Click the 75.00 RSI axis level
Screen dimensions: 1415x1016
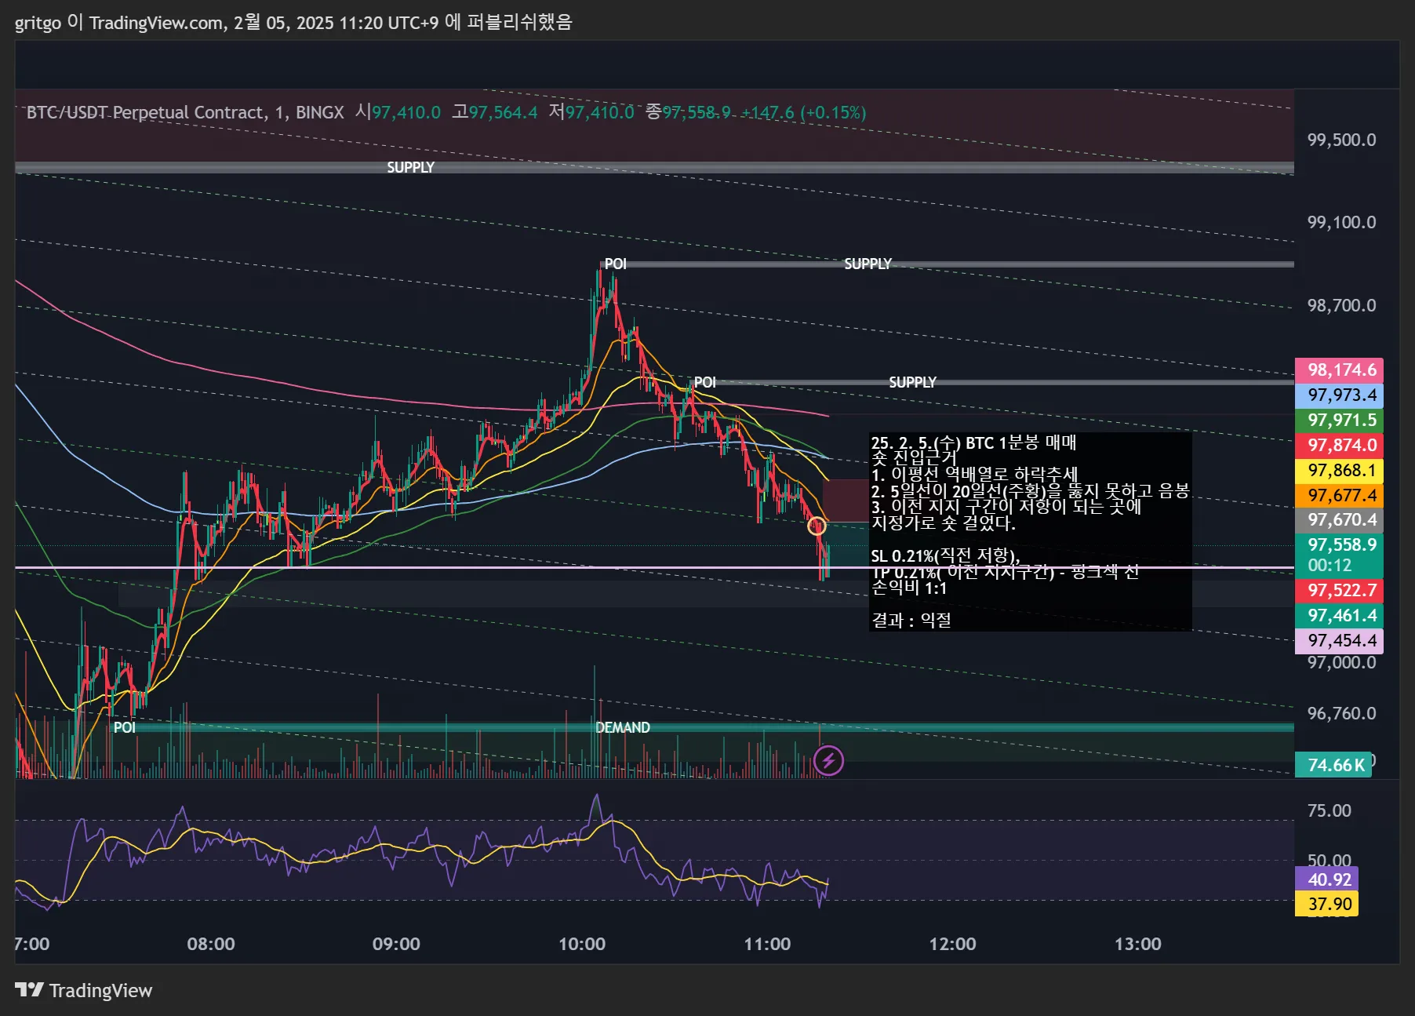click(1329, 810)
